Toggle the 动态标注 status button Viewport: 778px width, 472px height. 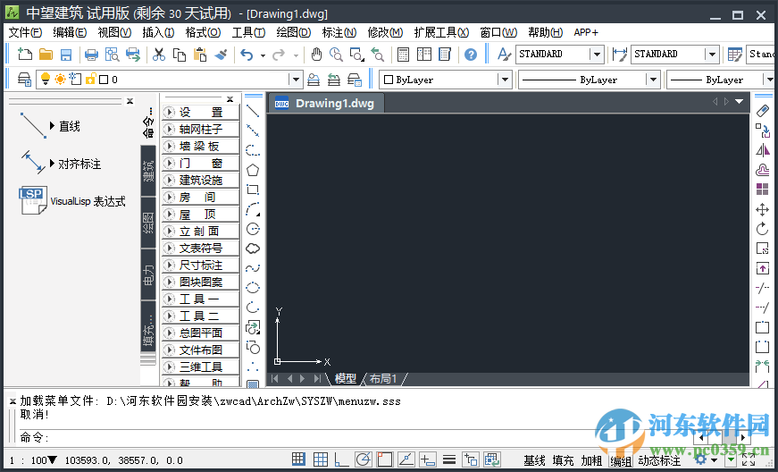click(x=659, y=460)
